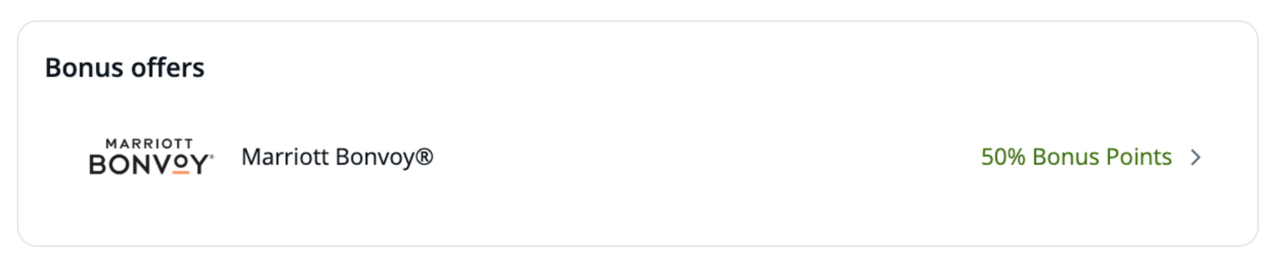Click the Bonus offers heading
This screenshot has width=1282, height=272.
(125, 68)
